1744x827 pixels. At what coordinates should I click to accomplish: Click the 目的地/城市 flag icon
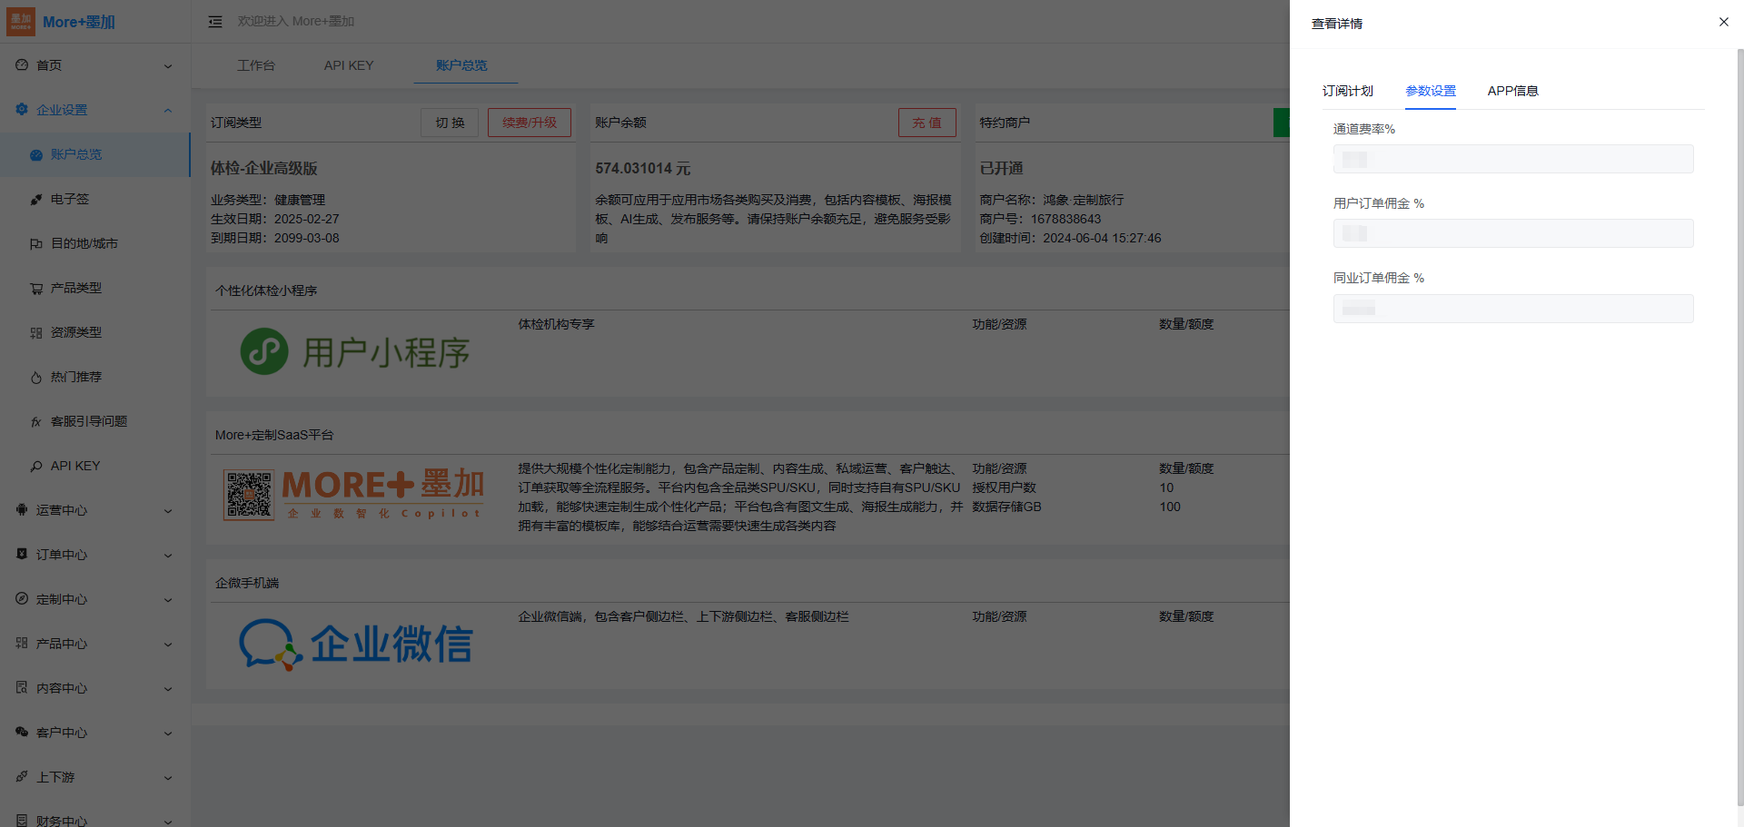pos(36,244)
